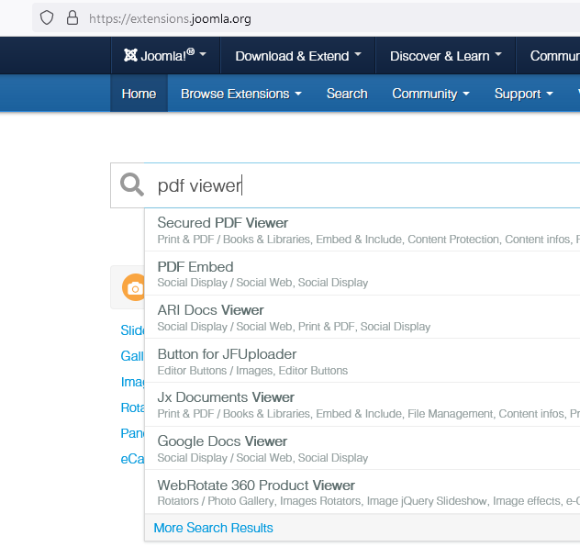580x547 pixels.
Task: Pick the Button for JFUploader suggestion
Action: click(227, 354)
